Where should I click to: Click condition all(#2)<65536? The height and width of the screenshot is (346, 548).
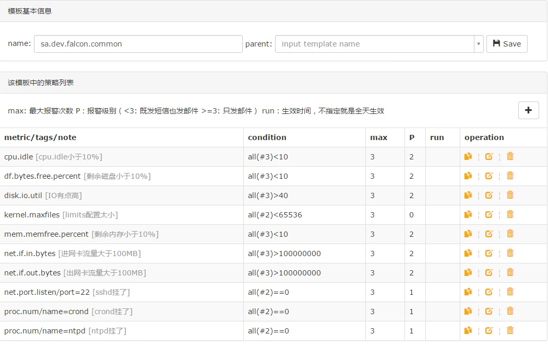click(275, 215)
